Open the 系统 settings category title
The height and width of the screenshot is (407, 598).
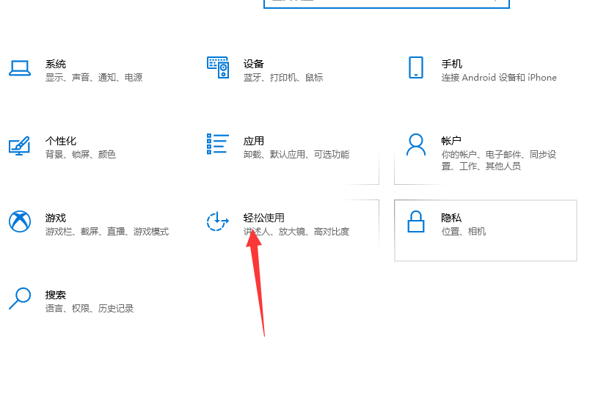[56, 64]
